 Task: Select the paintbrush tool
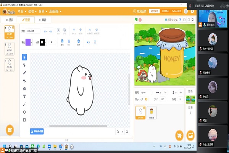click(24, 73)
